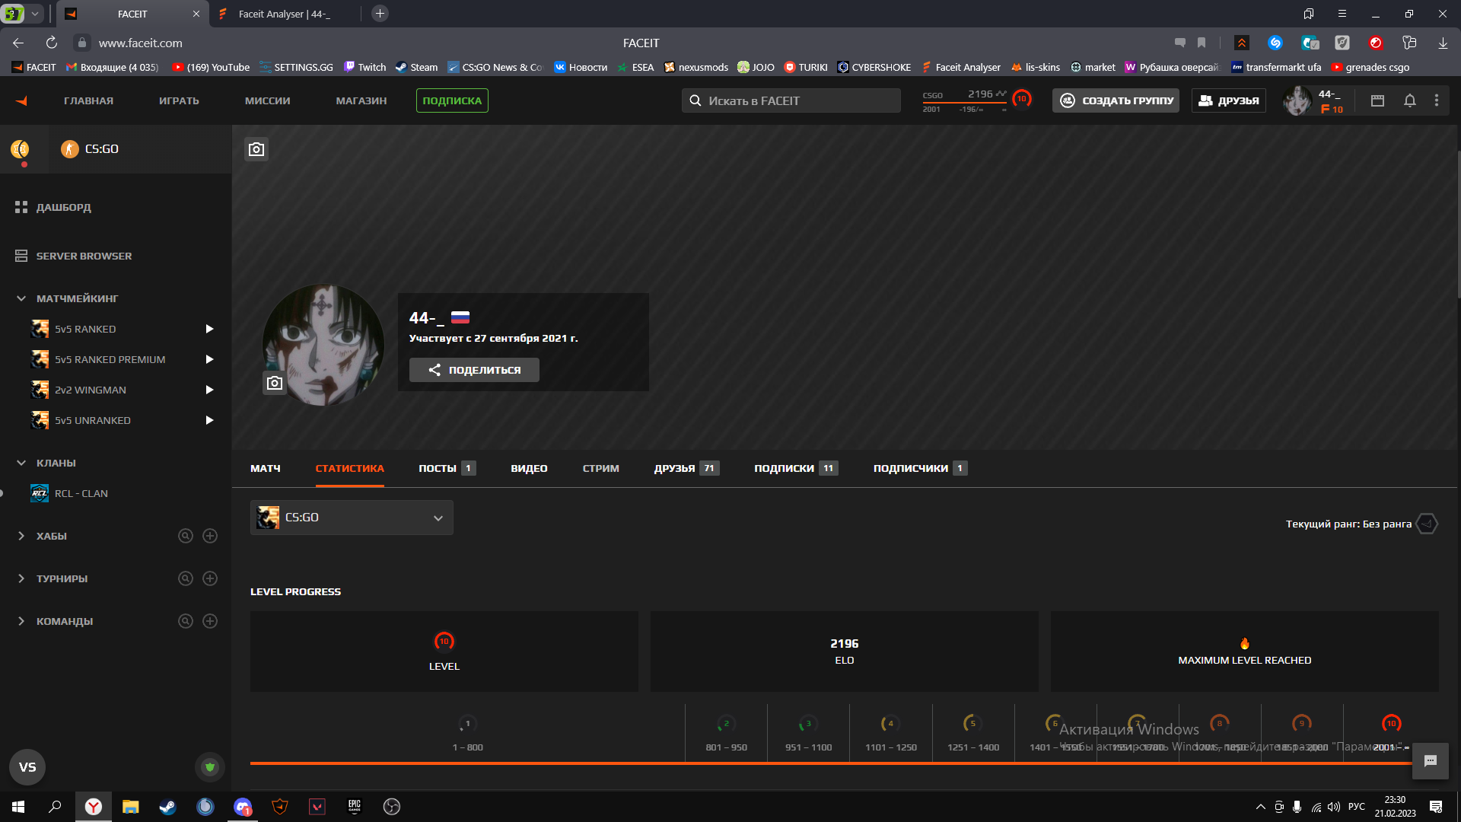
Task: Click the green shield anti-cheat icon
Action: tap(210, 767)
